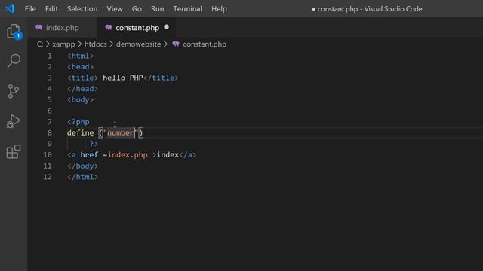Click line number 8 in gutter

pyautogui.click(x=50, y=132)
